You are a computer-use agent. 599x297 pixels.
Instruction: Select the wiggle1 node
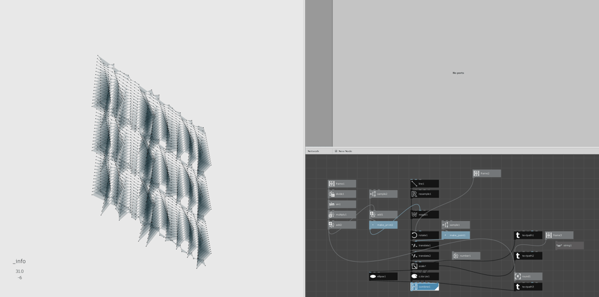click(425, 215)
